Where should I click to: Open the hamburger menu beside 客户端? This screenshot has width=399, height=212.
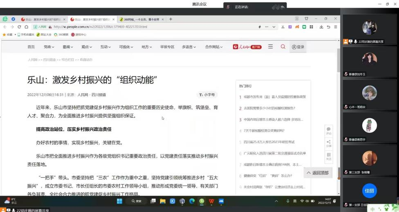(x=270, y=47)
